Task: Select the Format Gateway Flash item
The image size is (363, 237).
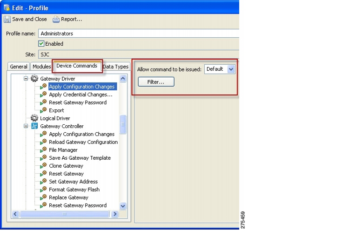Action: 74,190
